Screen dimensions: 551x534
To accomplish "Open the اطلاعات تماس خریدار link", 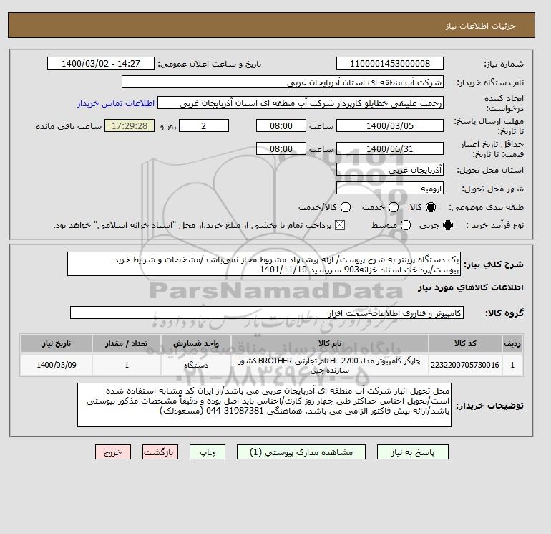I will click(x=116, y=103).
